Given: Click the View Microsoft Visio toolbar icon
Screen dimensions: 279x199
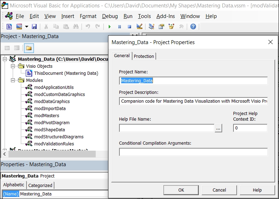Looking at the screenshot, I should tap(9, 27).
